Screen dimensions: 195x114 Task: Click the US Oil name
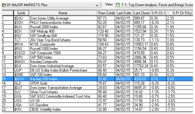pos(35,101)
